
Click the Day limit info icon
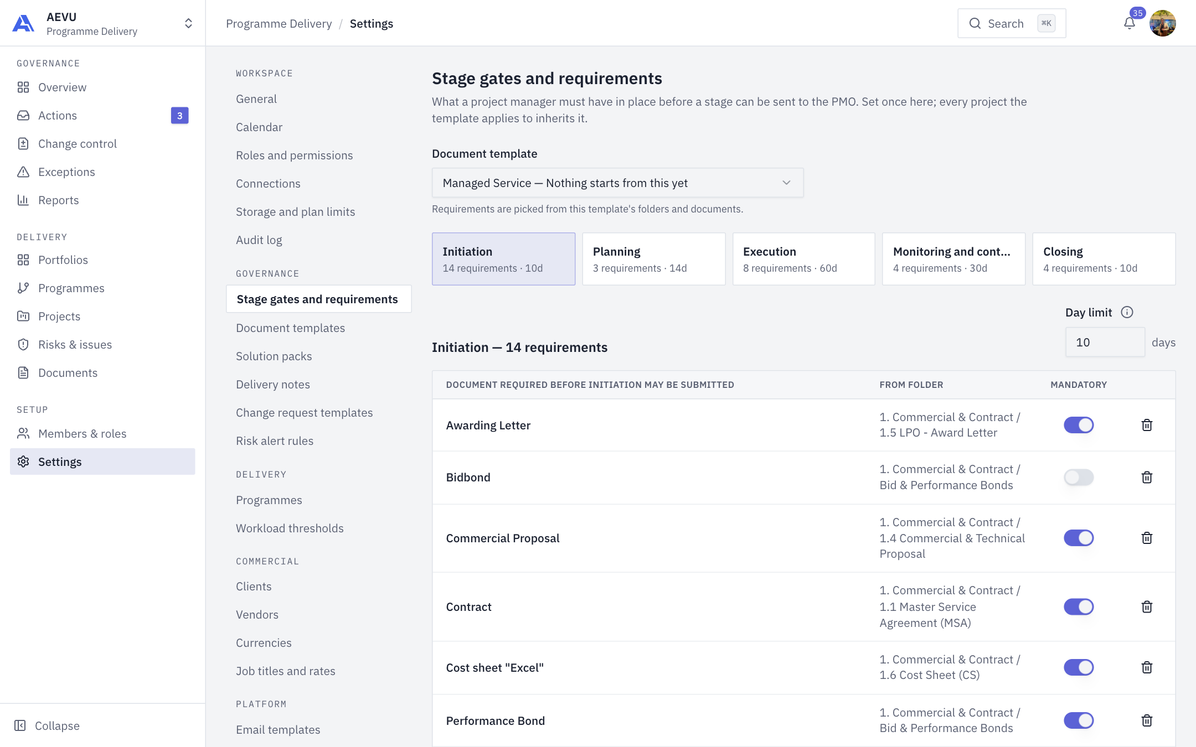click(x=1127, y=312)
